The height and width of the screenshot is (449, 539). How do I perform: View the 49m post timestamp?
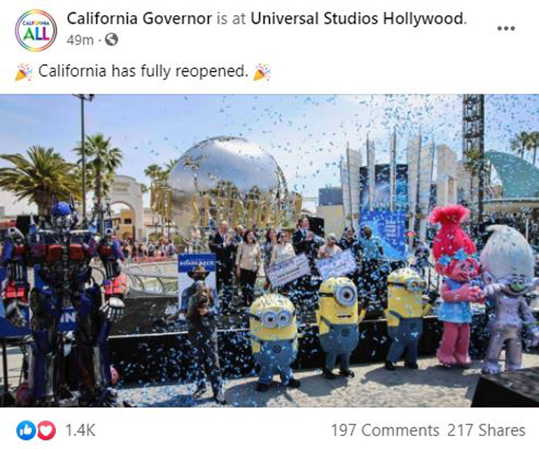[x=80, y=40]
